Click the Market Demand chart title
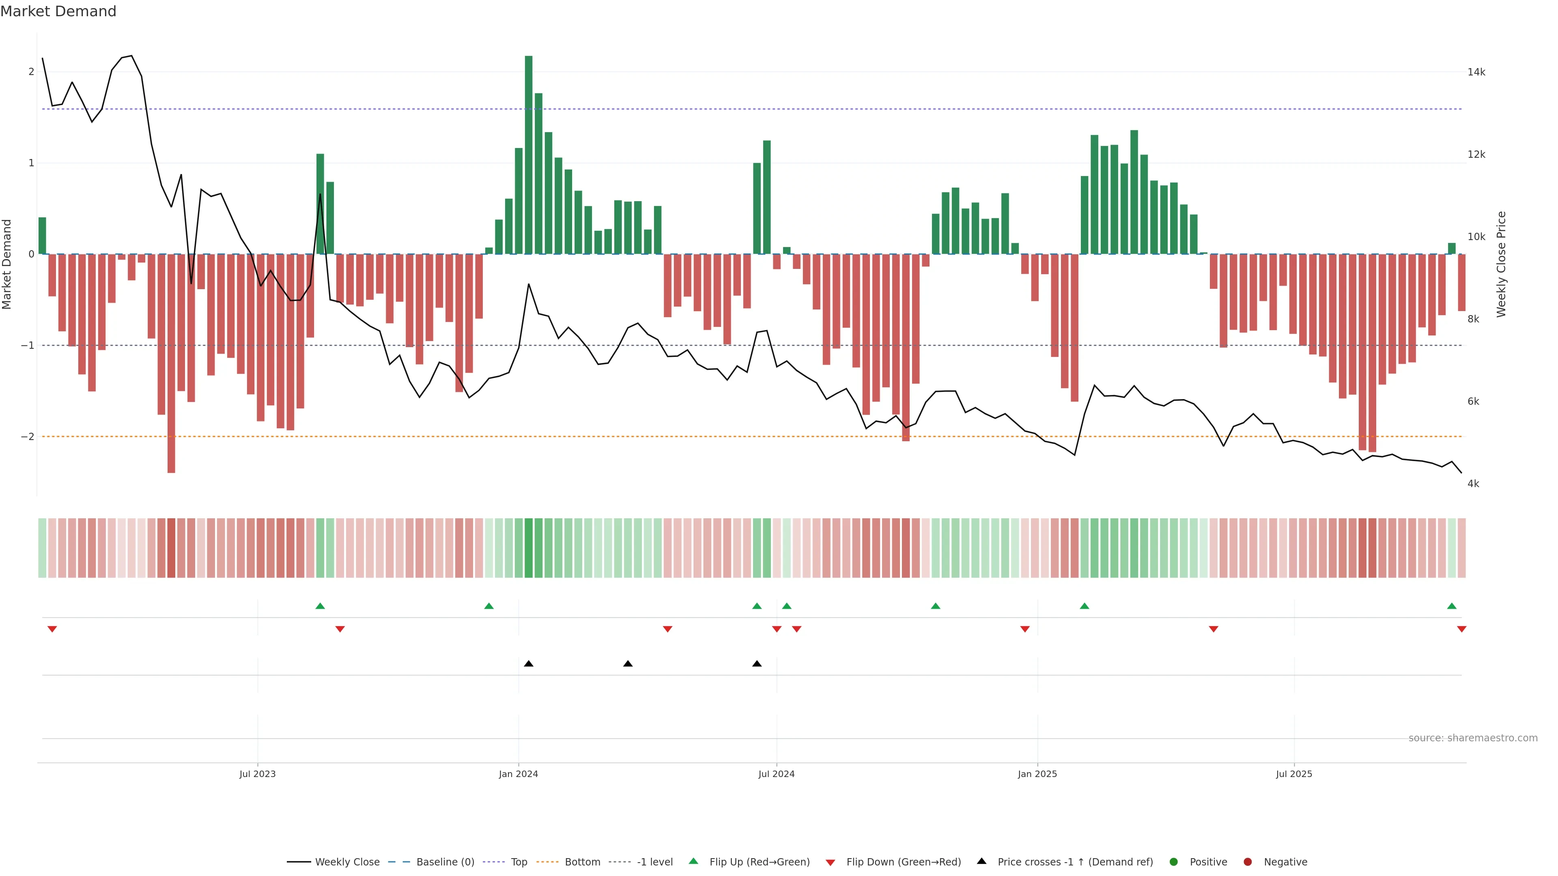The image size is (1558, 876). click(x=58, y=11)
